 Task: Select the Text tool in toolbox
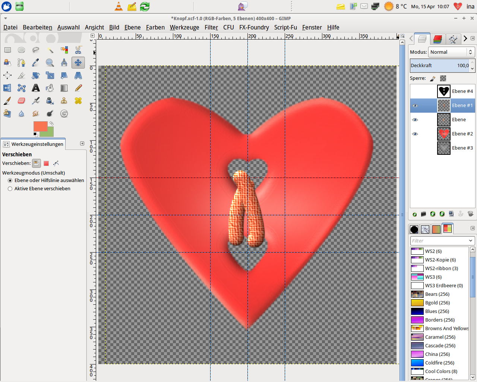tap(36, 88)
